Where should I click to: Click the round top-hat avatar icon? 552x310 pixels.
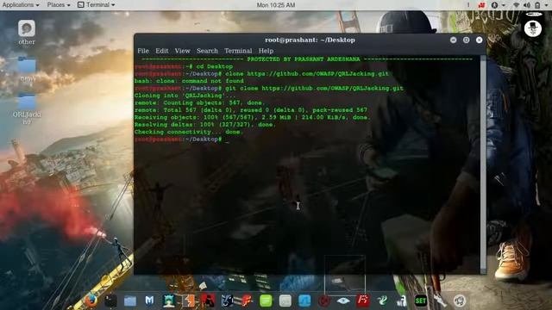[533, 28]
